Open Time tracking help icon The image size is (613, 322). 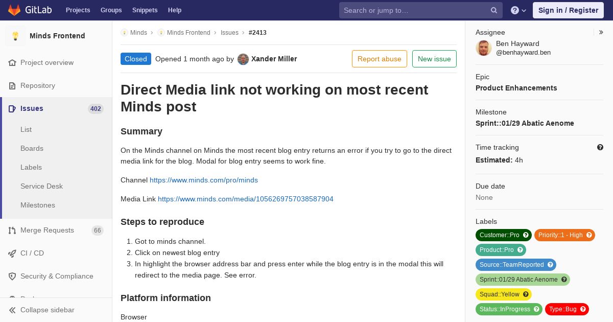point(600,147)
